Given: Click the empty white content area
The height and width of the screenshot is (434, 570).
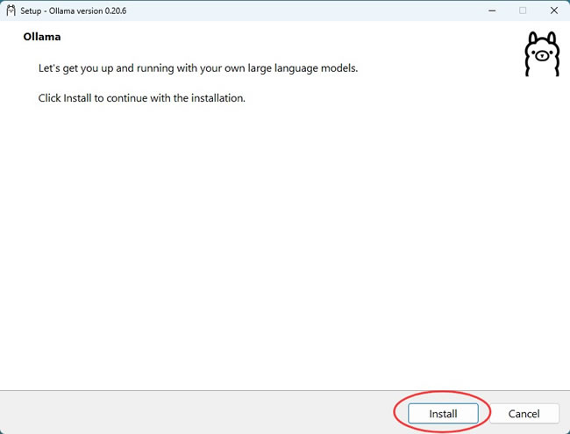Looking at the screenshot, I should click(x=263, y=245).
